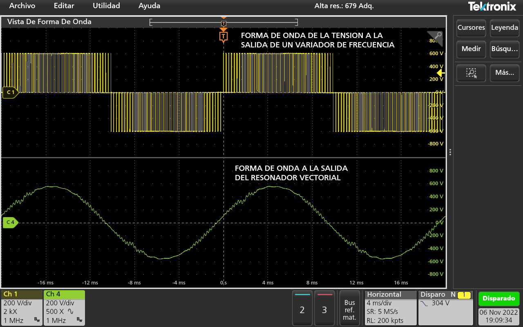Click the 304 V trigger level value
This screenshot has height=327, width=523.
[440, 303]
